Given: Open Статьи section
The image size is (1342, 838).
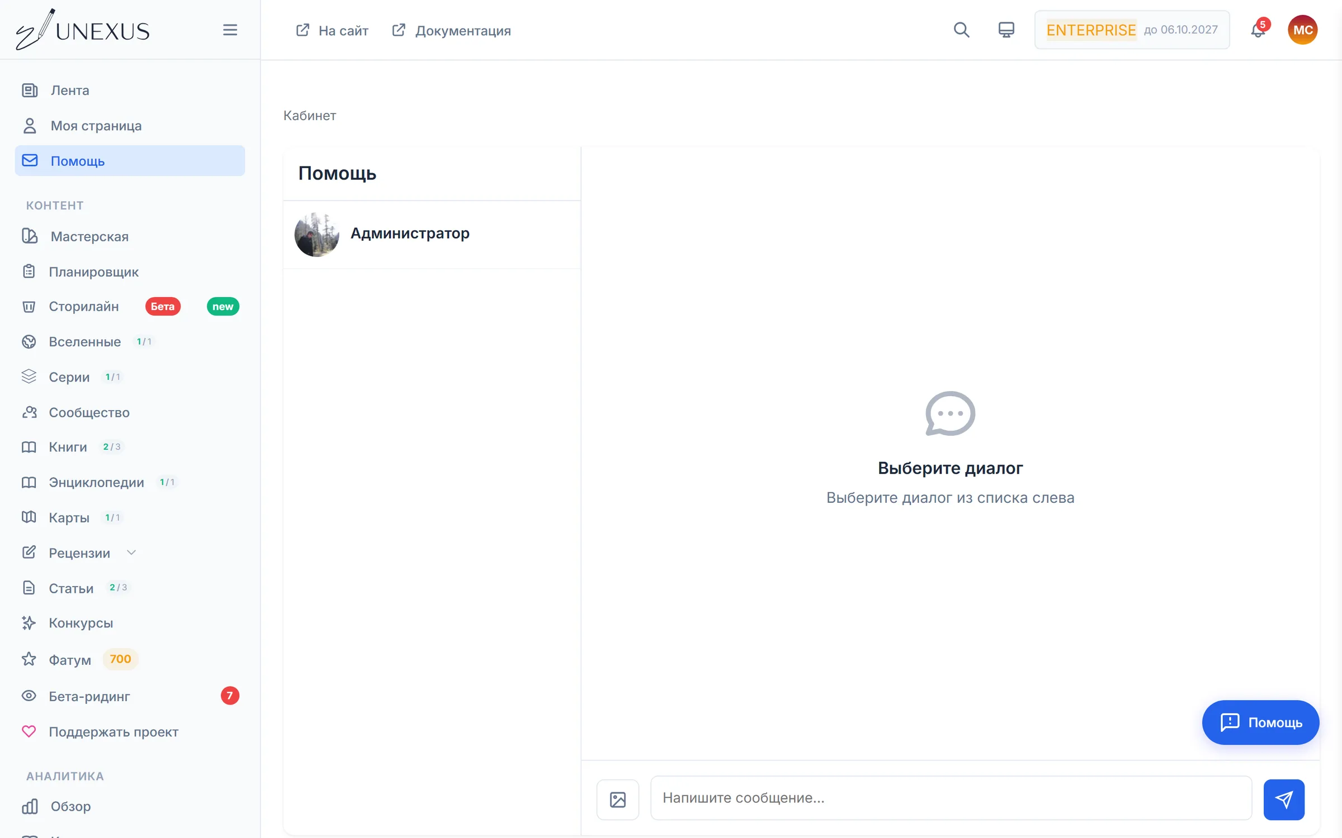Looking at the screenshot, I should pos(130,588).
